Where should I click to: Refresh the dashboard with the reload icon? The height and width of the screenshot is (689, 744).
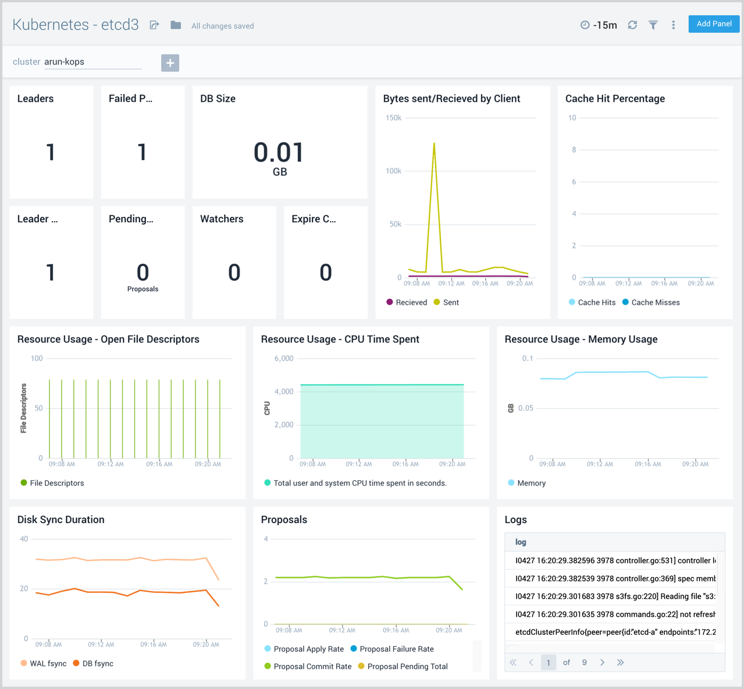(x=632, y=25)
